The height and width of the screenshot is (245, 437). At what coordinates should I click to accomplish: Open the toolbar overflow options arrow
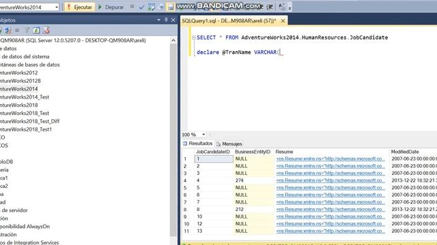pyautogui.click(x=290, y=7)
